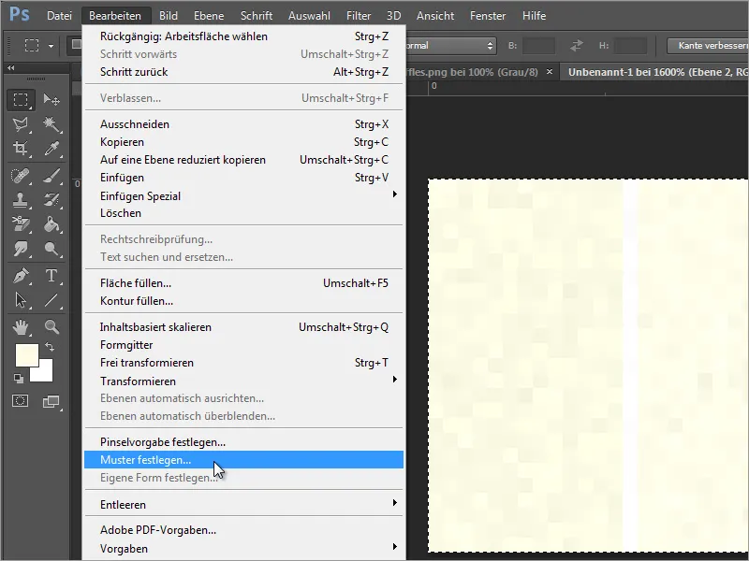Select the Spot Healing Brush tool

point(21,176)
